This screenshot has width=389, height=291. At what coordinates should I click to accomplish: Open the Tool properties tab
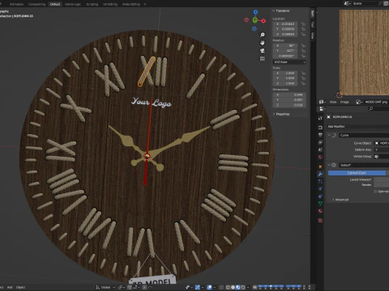pyautogui.click(x=320, y=118)
